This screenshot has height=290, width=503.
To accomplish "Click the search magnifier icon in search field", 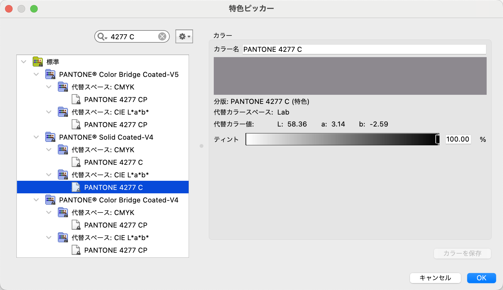I will 102,37.
